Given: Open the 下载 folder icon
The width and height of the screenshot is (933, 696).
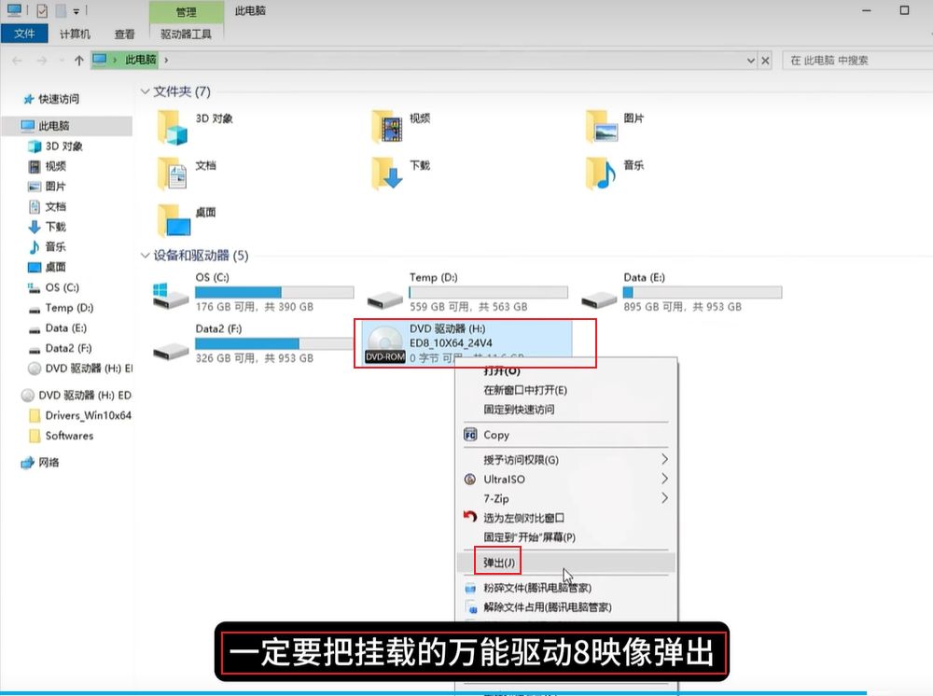Looking at the screenshot, I should 387,173.
